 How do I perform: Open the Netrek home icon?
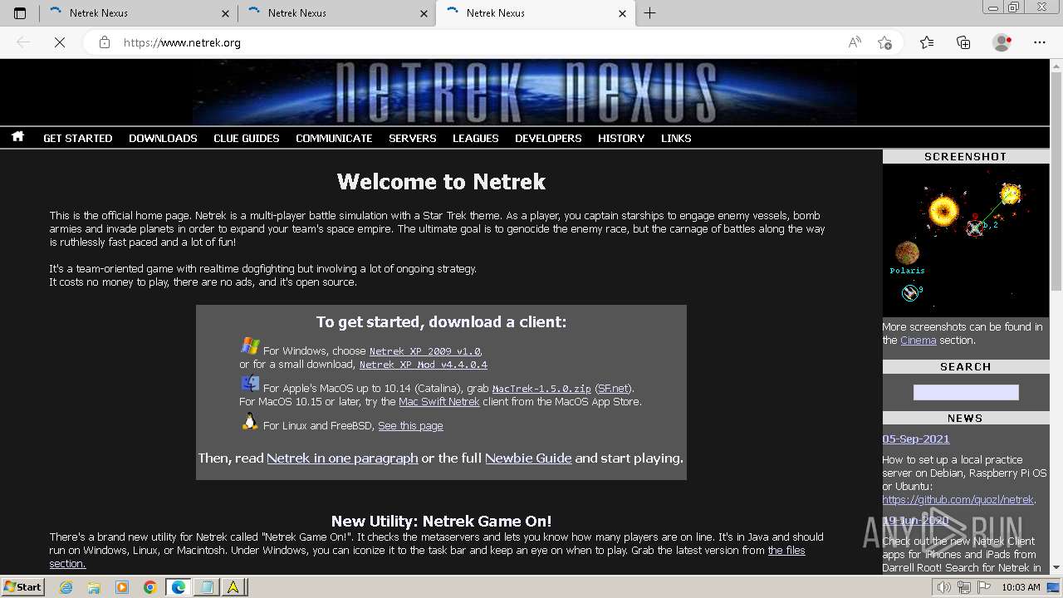click(x=17, y=137)
